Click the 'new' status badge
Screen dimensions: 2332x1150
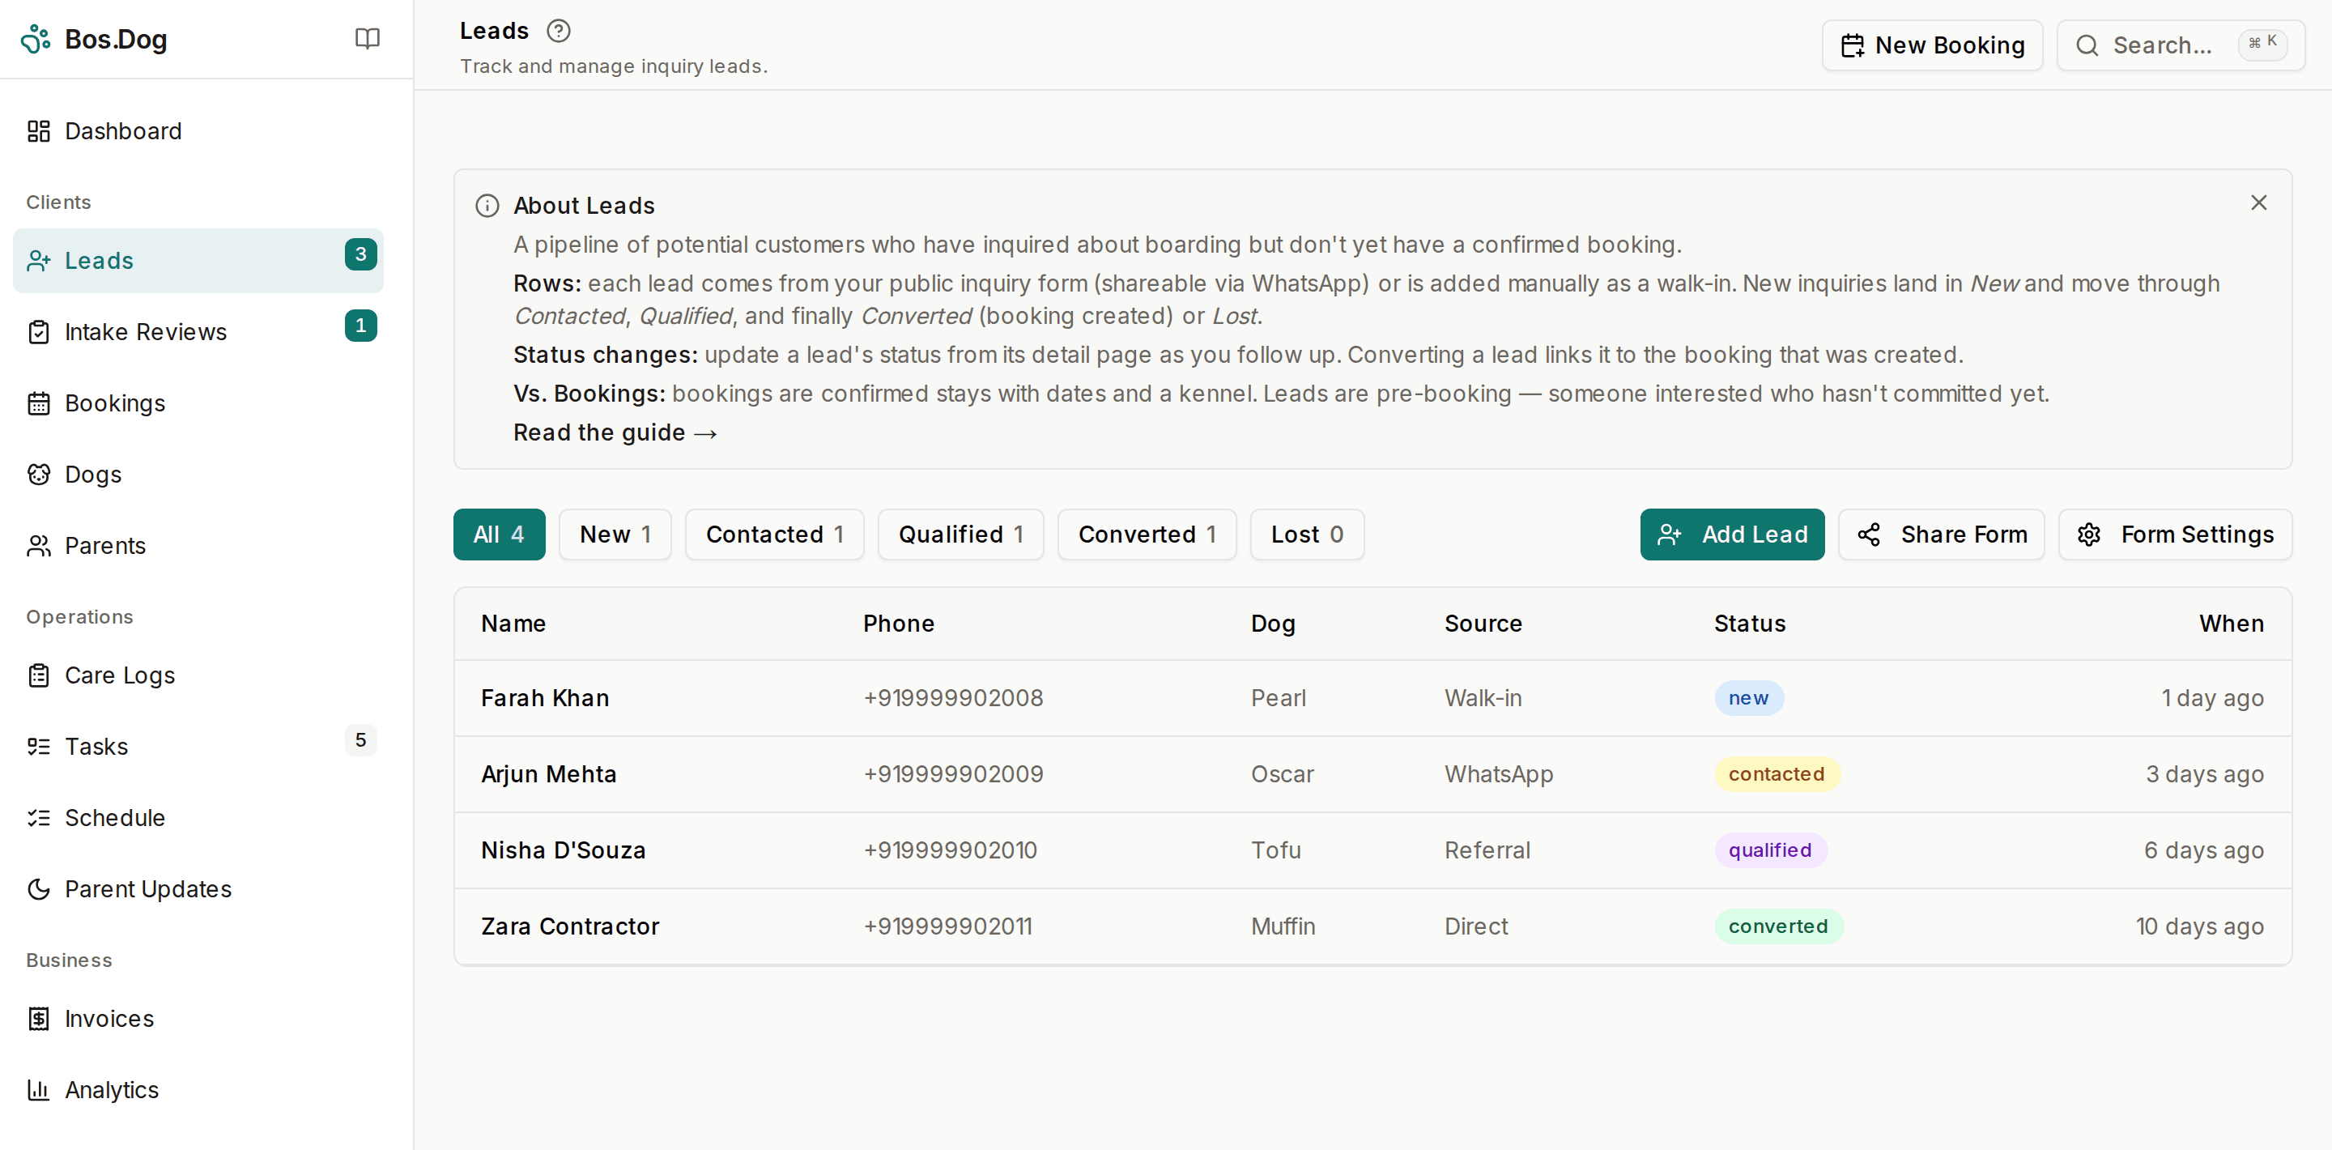coord(1748,698)
